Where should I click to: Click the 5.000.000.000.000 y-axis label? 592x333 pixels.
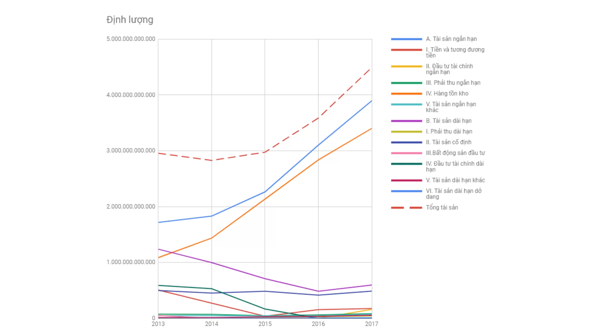point(131,39)
